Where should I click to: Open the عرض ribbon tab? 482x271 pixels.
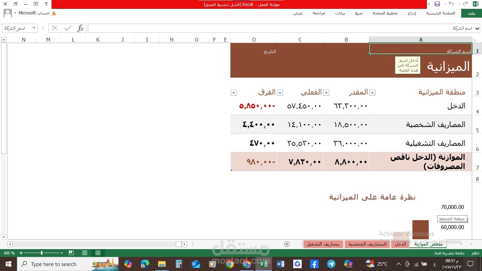pyautogui.click(x=298, y=13)
